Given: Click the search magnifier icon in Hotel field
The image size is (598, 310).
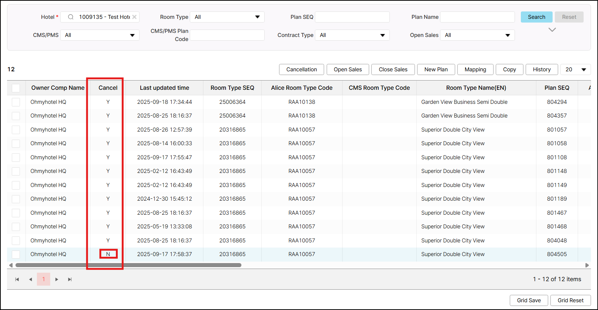Looking at the screenshot, I should coord(71,17).
